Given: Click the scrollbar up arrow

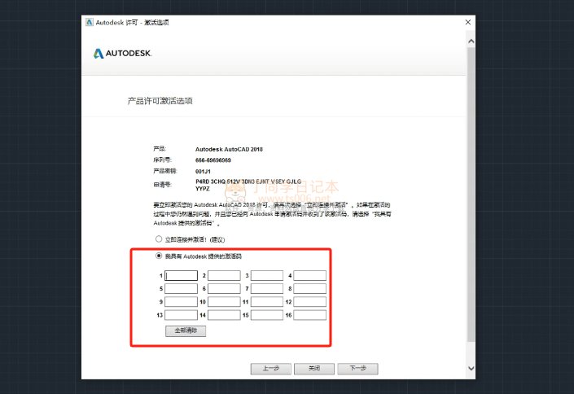Looking at the screenshot, I should (471, 42).
